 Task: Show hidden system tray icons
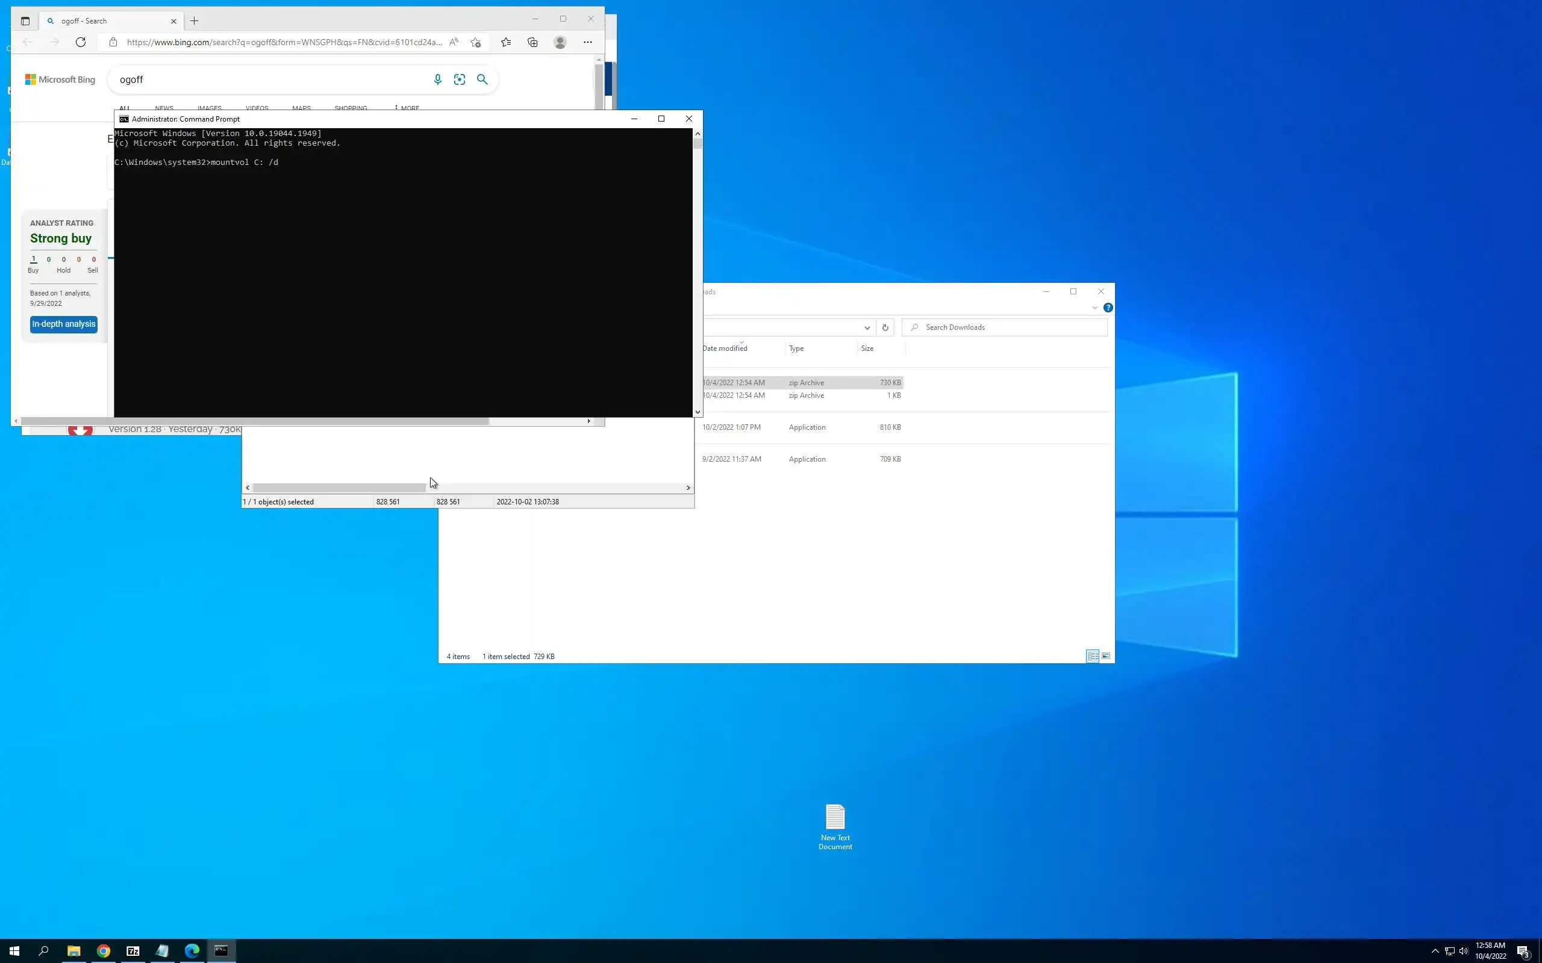[1435, 951]
